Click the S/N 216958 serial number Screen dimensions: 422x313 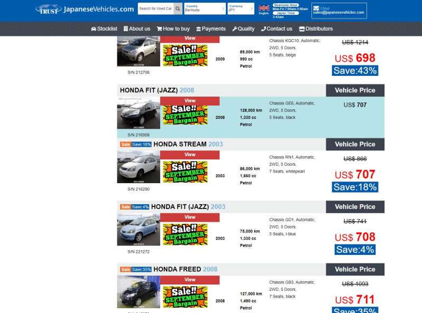[x=139, y=135]
